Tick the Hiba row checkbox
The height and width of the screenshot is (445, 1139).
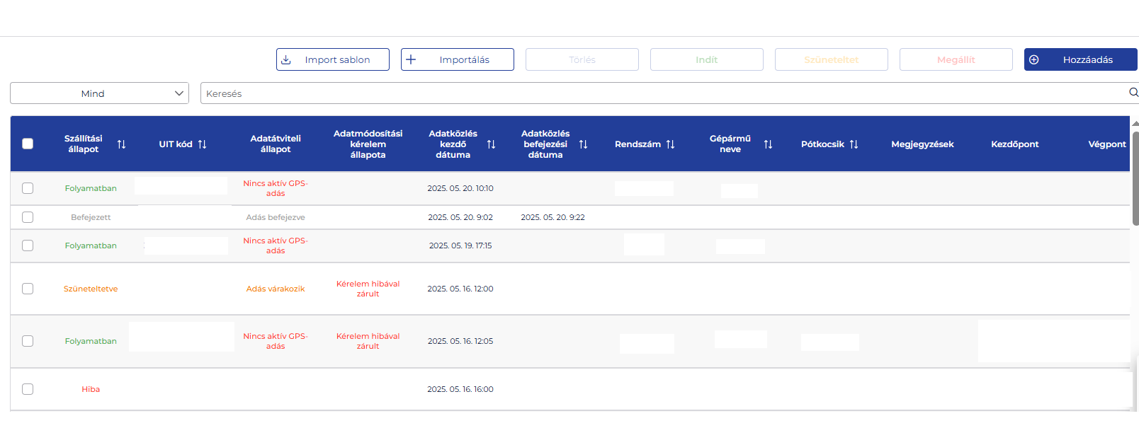[x=28, y=389]
